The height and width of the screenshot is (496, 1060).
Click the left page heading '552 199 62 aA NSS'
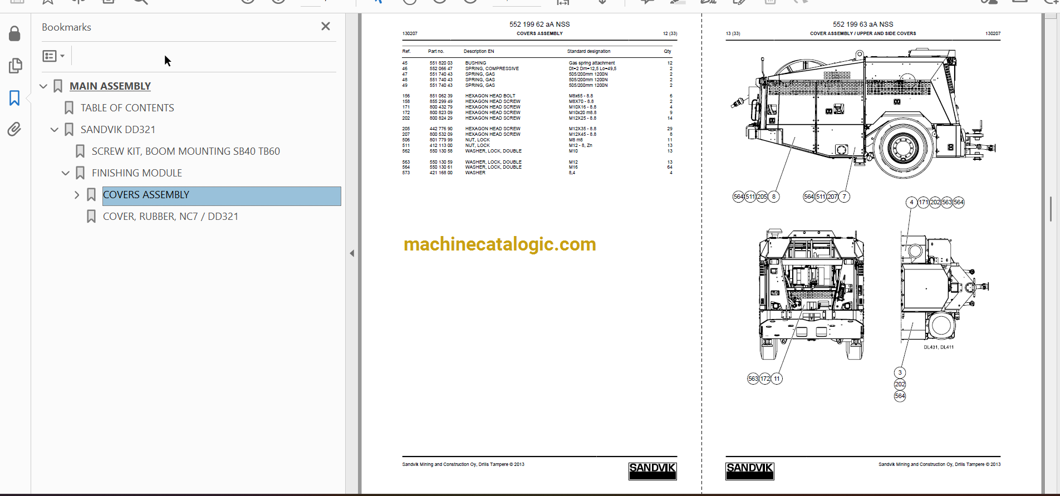[x=539, y=24]
